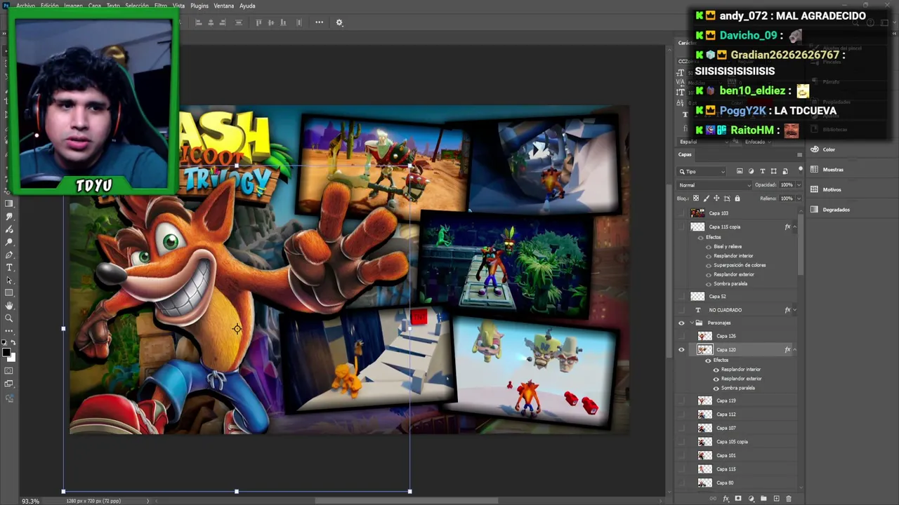Delete the selected layer with the trash icon

[789, 499]
